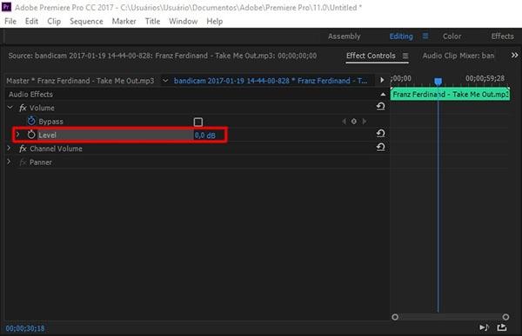Open the Window menu
The image size is (522, 336).
[x=183, y=21]
